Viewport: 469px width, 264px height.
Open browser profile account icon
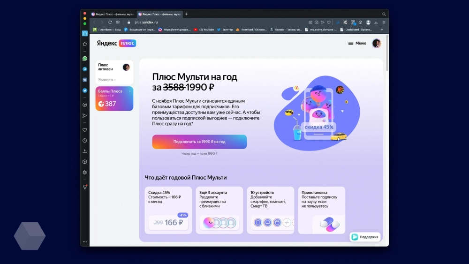click(x=368, y=23)
